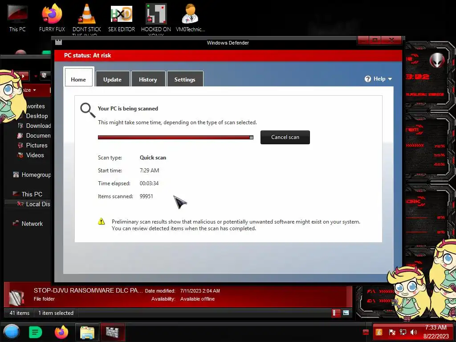Image resolution: width=456 pixels, height=342 pixels.
Task: Click the STOP-DJVU RANSOMWARE folder thumbnail in details pane
Action: coord(16,297)
